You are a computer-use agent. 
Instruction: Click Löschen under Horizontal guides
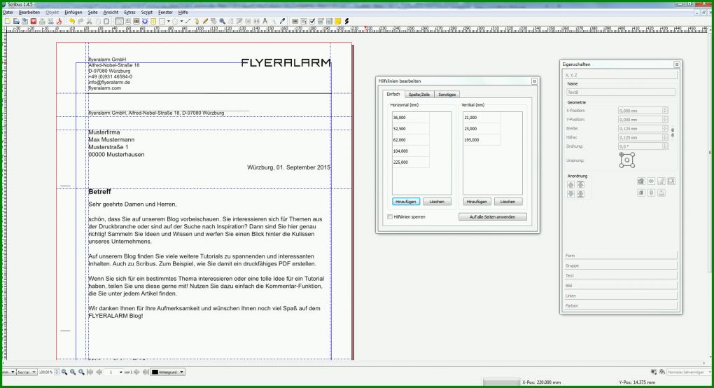pyautogui.click(x=437, y=201)
